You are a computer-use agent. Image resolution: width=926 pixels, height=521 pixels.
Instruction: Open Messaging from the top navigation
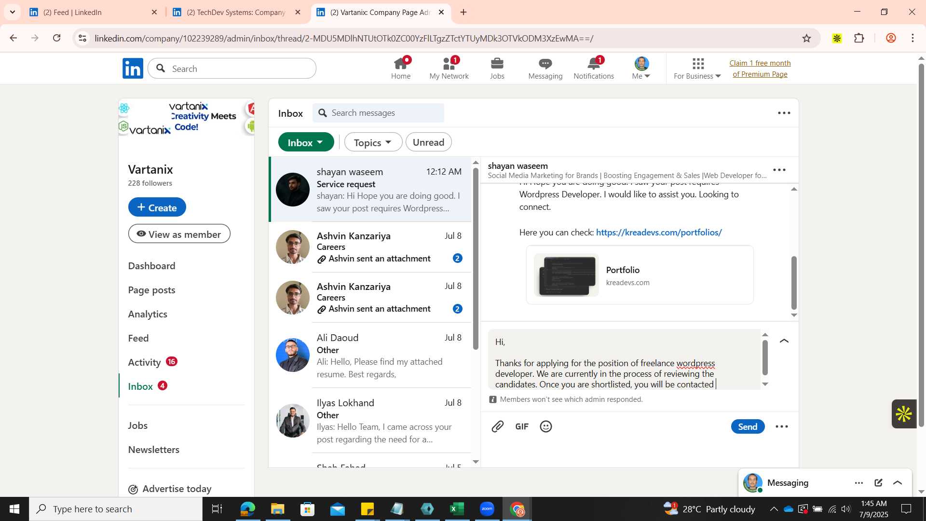point(545,69)
